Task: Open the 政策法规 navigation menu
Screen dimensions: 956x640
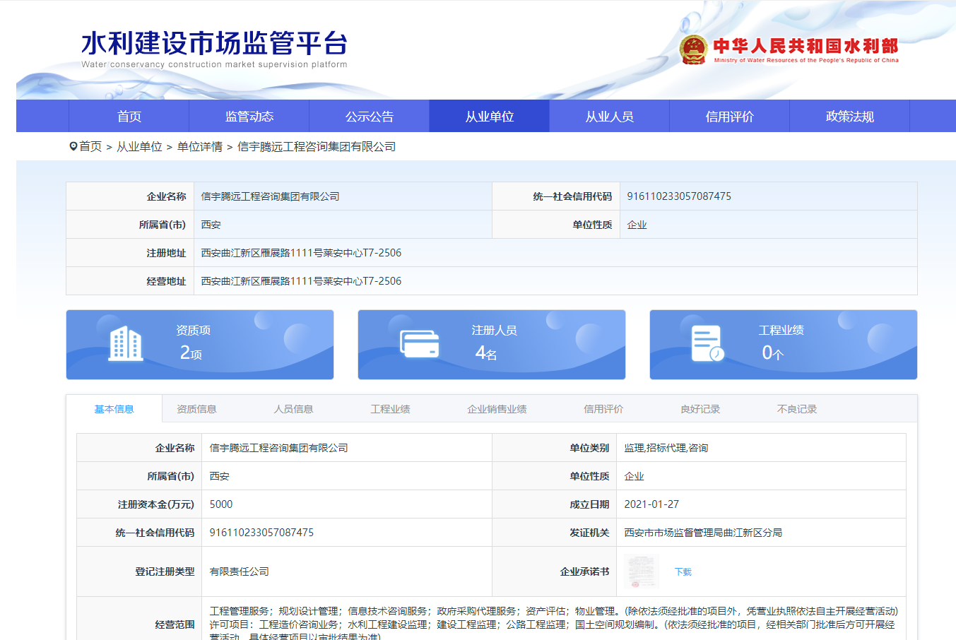Action: [850, 116]
